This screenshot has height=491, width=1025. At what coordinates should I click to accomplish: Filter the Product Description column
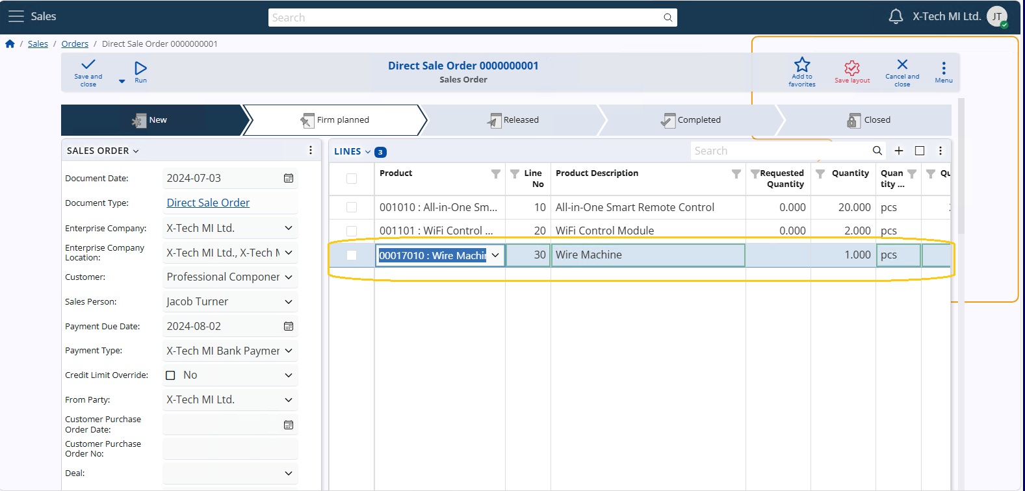(x=736, y=173)
